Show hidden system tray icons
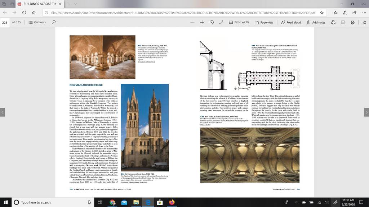The width and height of the screenshot is (369, 207). point(296,202)
